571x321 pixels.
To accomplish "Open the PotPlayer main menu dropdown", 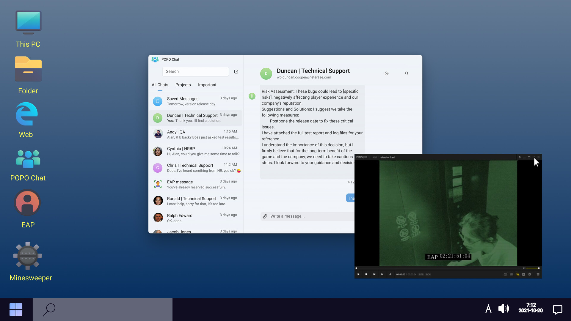I will [x=363, y=157].
